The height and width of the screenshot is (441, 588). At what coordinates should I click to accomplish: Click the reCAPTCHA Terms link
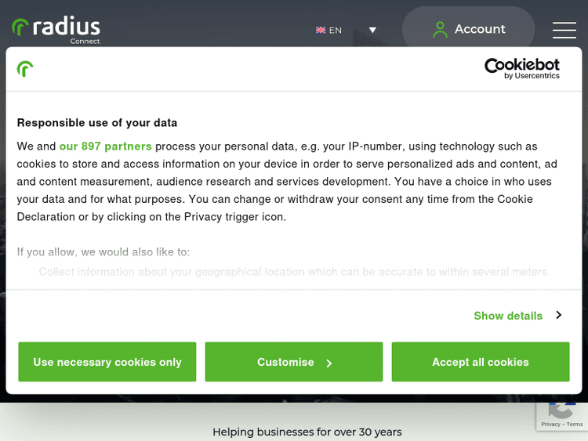click(x=575, y=424)
